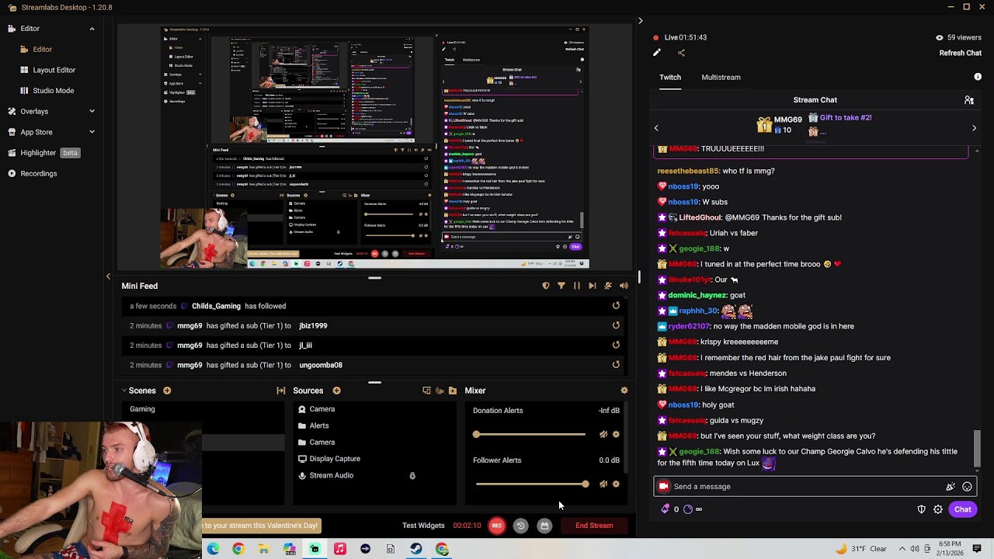
Task: Replay the Childs_Gaming follow alert
Action: coord(616,306)
